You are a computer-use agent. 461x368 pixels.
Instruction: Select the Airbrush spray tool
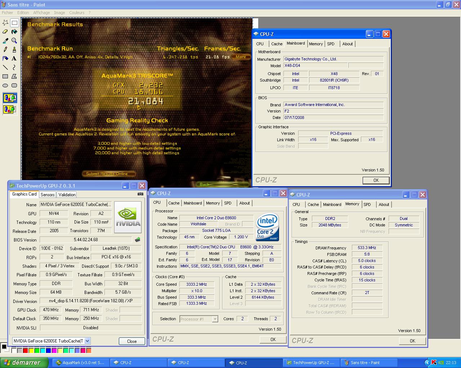coord(5,58)
